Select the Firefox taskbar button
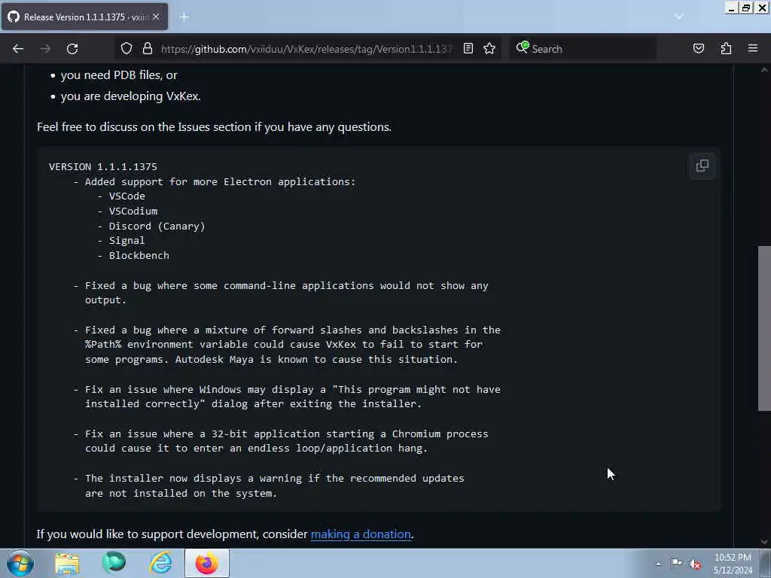 tap(207, 563)
